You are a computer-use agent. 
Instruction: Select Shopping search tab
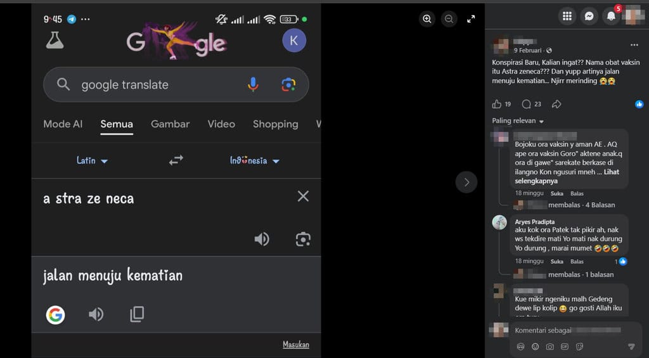pyautogui.click(x=275, y=124)
